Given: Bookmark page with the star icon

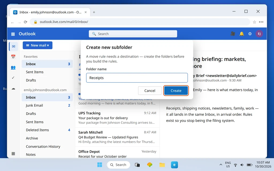Looking at the screenshot, I should [254, 22].
